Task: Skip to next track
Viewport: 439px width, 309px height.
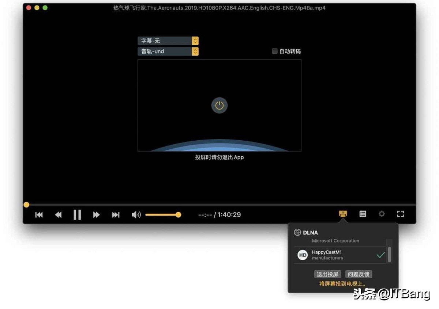Action: point(116,215)
